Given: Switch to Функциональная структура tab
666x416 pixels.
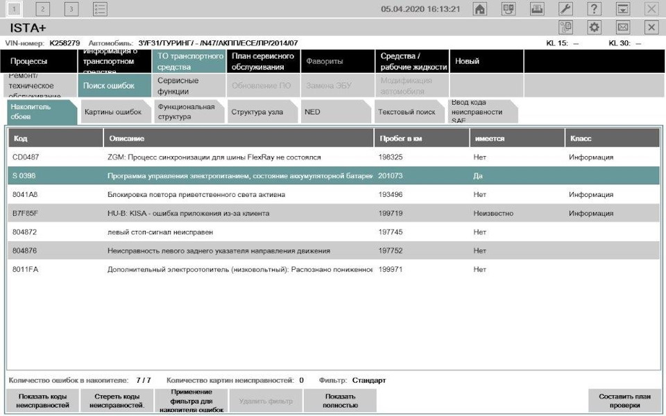Looking at the screenshot, I should (x=189, y=112).
